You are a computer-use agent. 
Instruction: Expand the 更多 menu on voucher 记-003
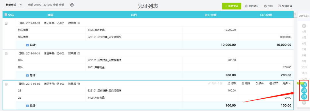[287, 83]
